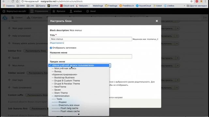Viewport: 209px width, 117px height.
Task: Select the Seven option
Action: 79,90
